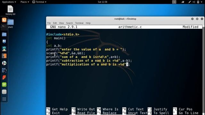Launch Burp Suite from the dock
Viewport: 205px width, 115px height.
pos(4,56)
